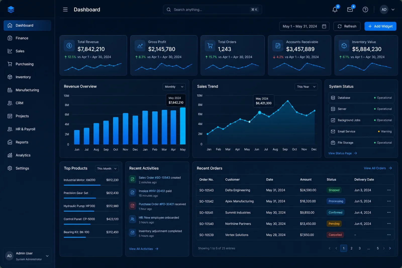The width and height of the screenshot is (402, 268).
Task: Click the Email Service envelope icon
Action: 333,131
